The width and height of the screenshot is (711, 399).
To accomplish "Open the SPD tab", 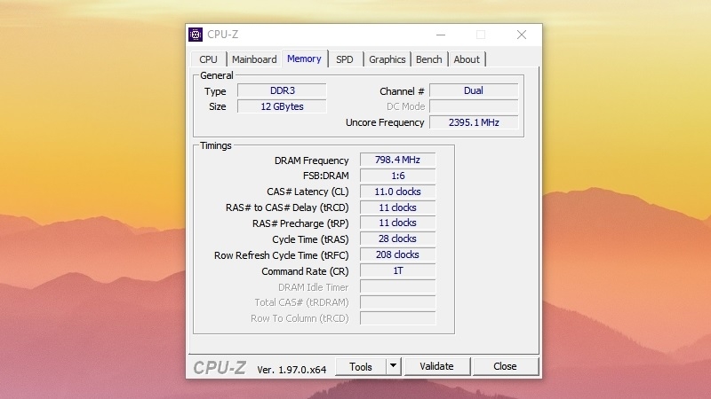I will click(x=345, y=59).
